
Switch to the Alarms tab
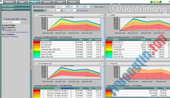pyautogui.click(x=47, y=2)
